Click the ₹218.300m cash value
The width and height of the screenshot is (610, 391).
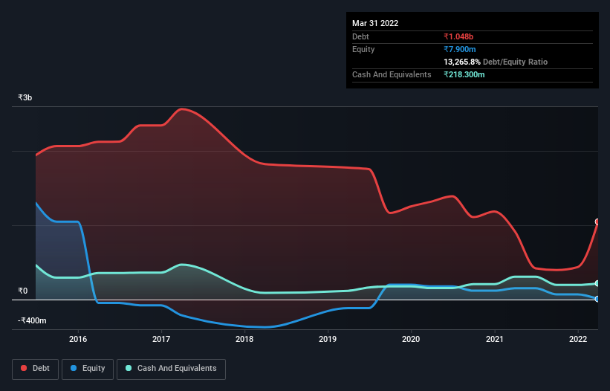(464, 74)
